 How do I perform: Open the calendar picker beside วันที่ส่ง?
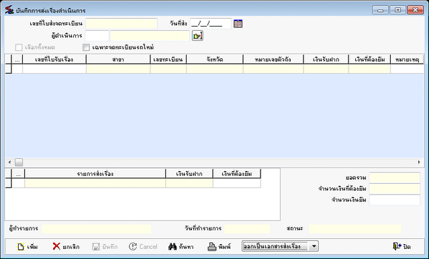[238, 23]
